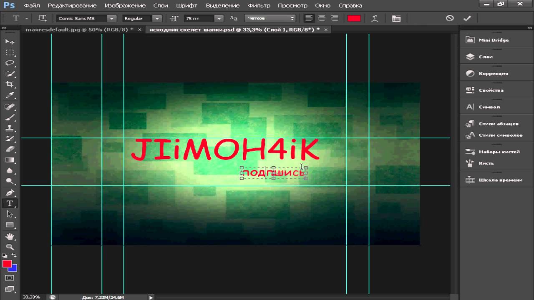Screen dimensions: 534x300
Task: Toggle text orientation in options bar
Action: (x=42, y=18)
